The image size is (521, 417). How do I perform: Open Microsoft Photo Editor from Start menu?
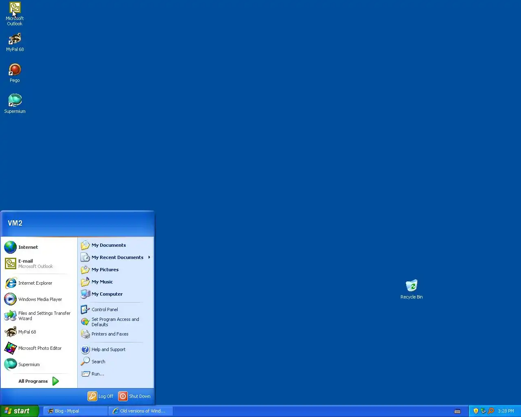[x=39, y=348]
